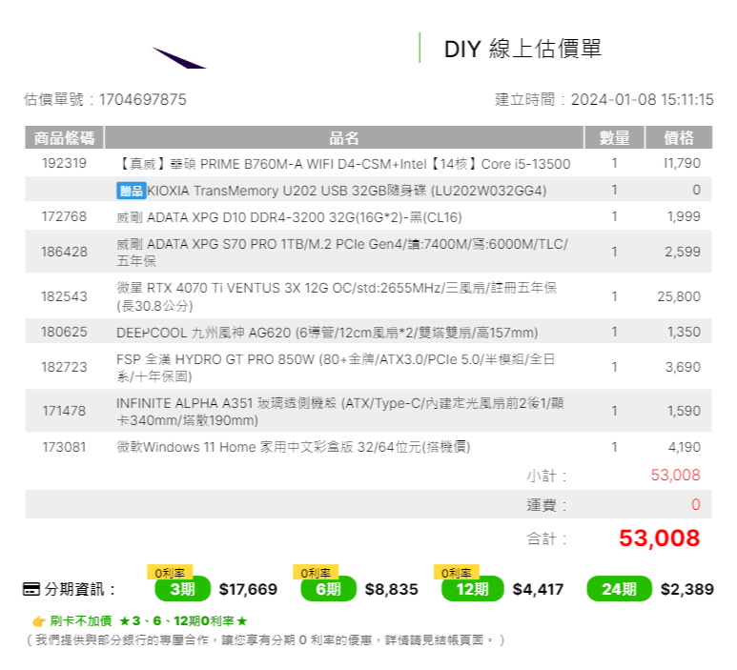Click the price 2,599
The width and height of the screenshot is (737, 670).
tap(683, 252)
